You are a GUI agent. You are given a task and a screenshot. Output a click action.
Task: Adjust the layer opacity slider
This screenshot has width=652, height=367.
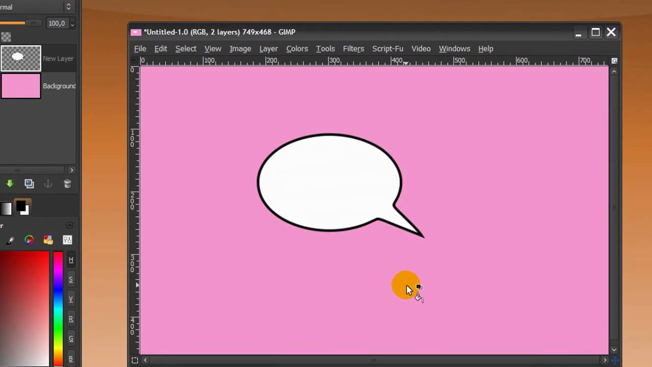(21, 23)
